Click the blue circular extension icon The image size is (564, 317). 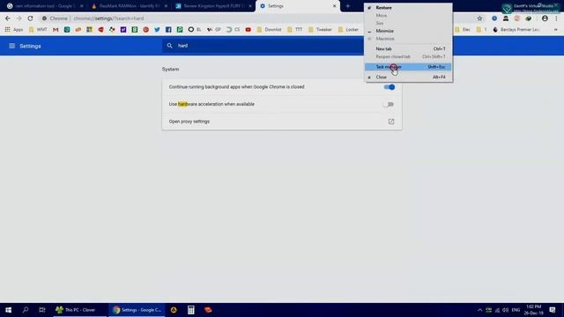click(x=494, y=18)
